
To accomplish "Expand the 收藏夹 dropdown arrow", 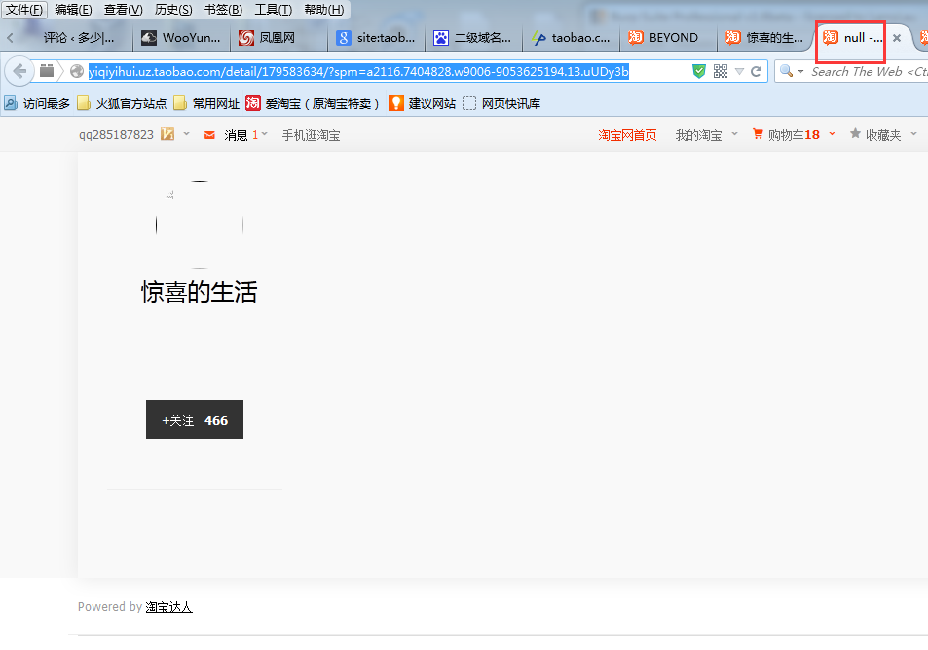I will [913, 134].
